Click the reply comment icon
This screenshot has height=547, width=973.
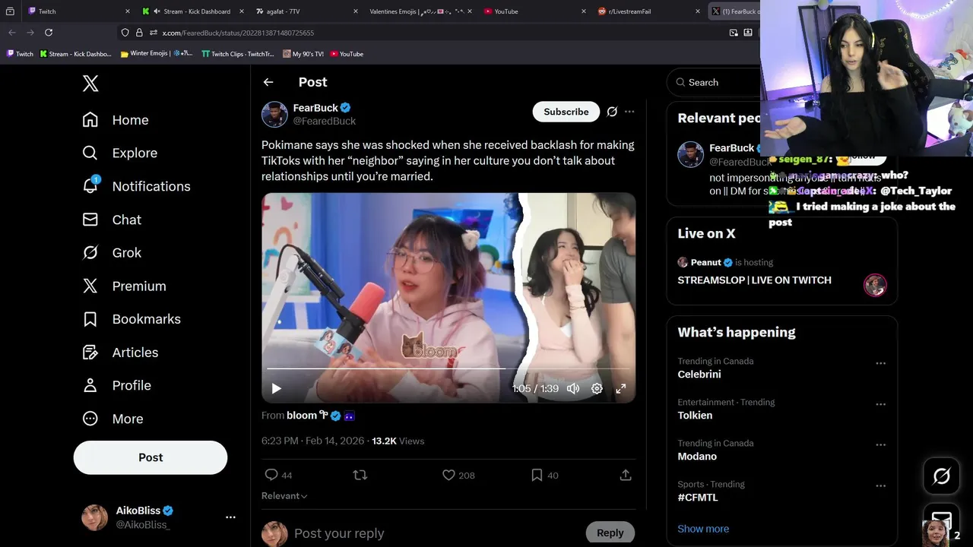(x=271, y=475)
